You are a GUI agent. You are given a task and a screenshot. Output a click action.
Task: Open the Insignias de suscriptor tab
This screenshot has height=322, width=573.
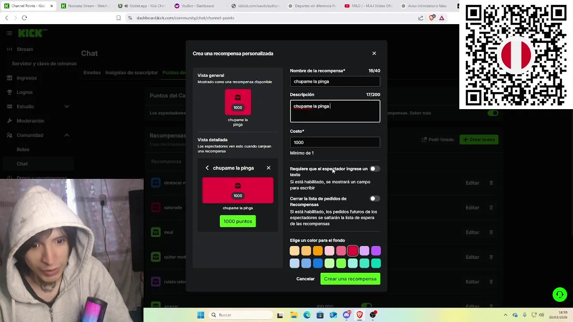click(132, 72)
